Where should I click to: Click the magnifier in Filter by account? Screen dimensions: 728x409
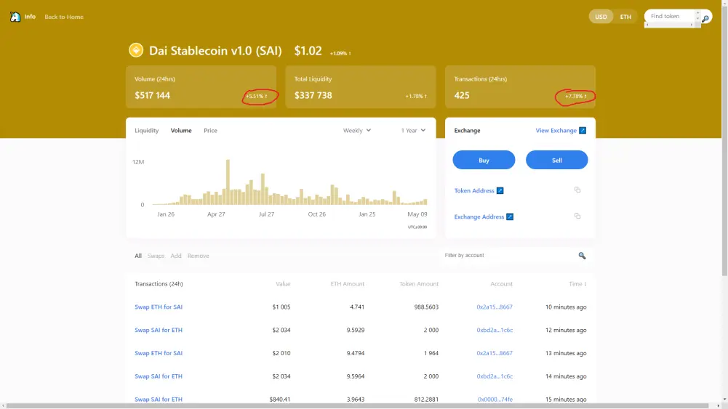582,256
